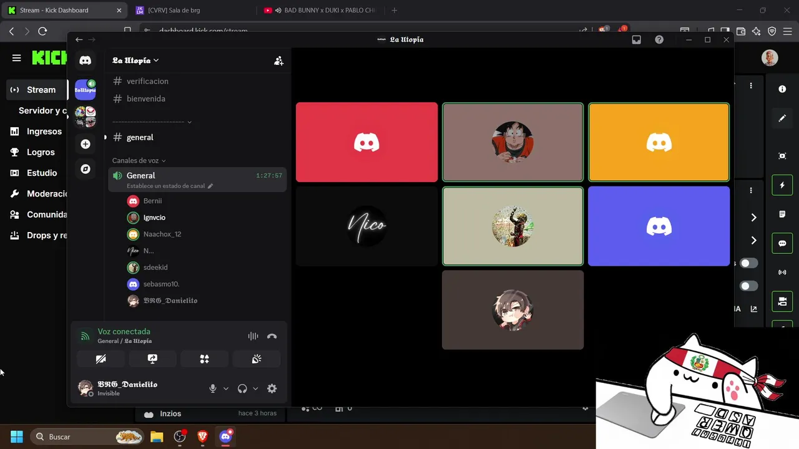This screenshot has width=799, height=449.
Task: Select the La Utopia server icon
Action: [x=86, y=89]
